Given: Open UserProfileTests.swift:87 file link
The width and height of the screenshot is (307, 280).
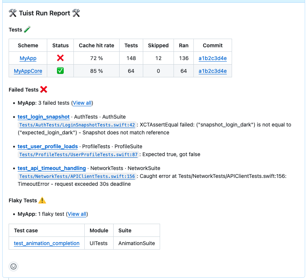Looking at the screenshot, I should click(79, 155).
